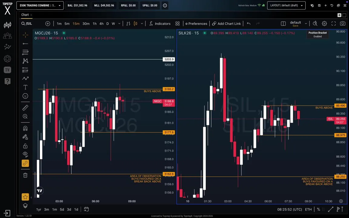Select the bars chart style icon
Image resolution: width=349 pixels, height=218 pixels.
(128, 24)
